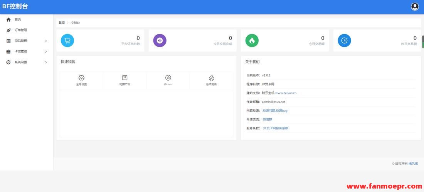Open 商品管理 menu item
424x192 pixels.
(21, 41)
